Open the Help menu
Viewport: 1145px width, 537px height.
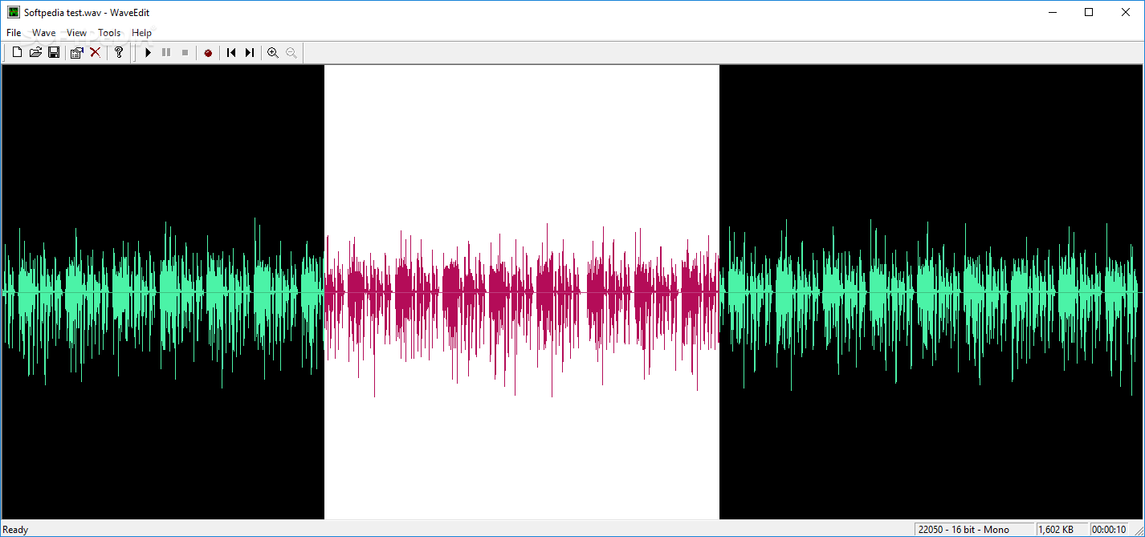point(142,33)
